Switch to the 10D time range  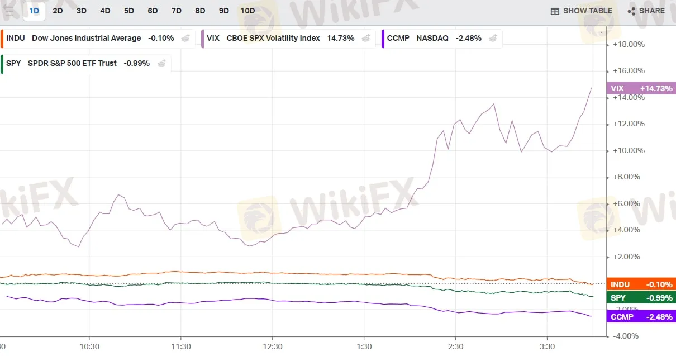point(247,11)
